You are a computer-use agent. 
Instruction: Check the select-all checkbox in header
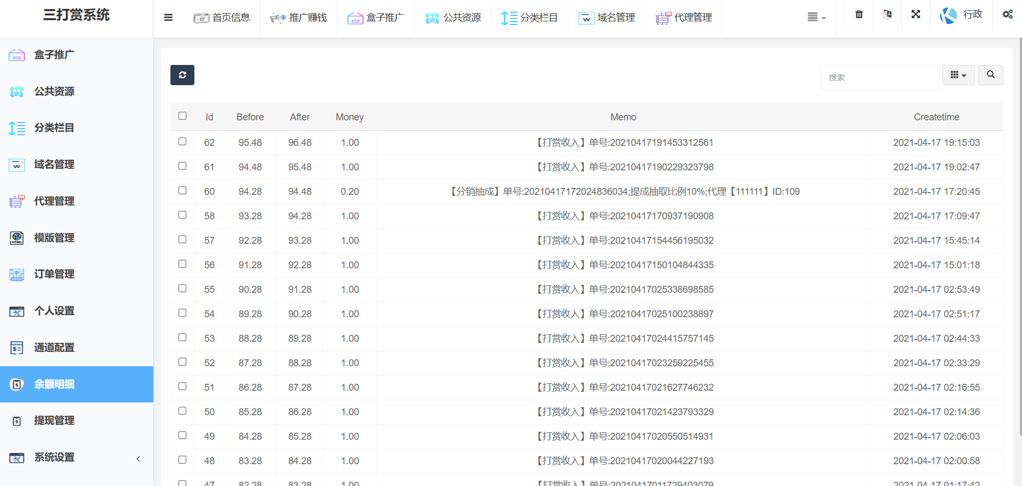(183, 116)
